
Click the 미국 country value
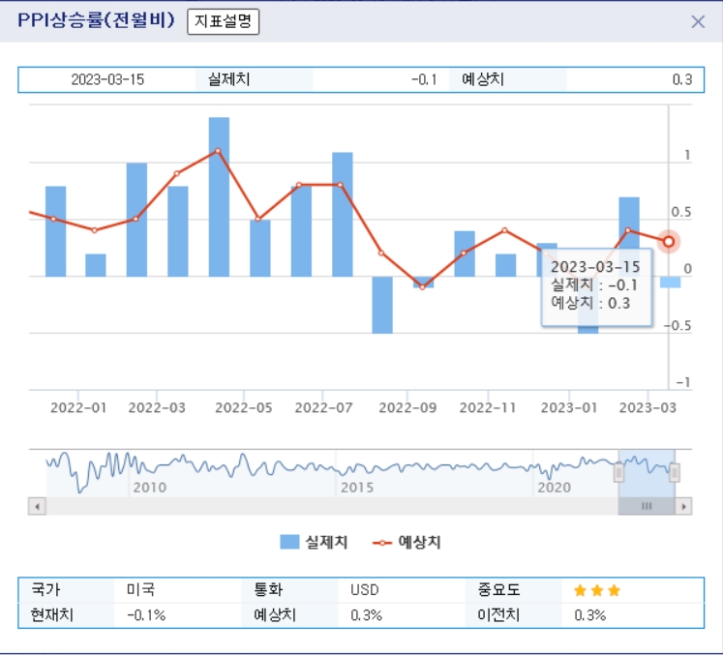click(141, 589)
